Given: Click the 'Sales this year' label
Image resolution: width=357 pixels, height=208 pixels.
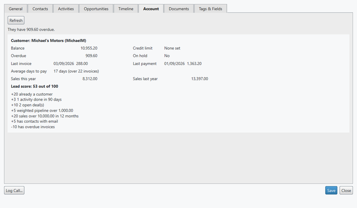Looking at the screenshot, I should pyautogui.click(x=23, y=79).
